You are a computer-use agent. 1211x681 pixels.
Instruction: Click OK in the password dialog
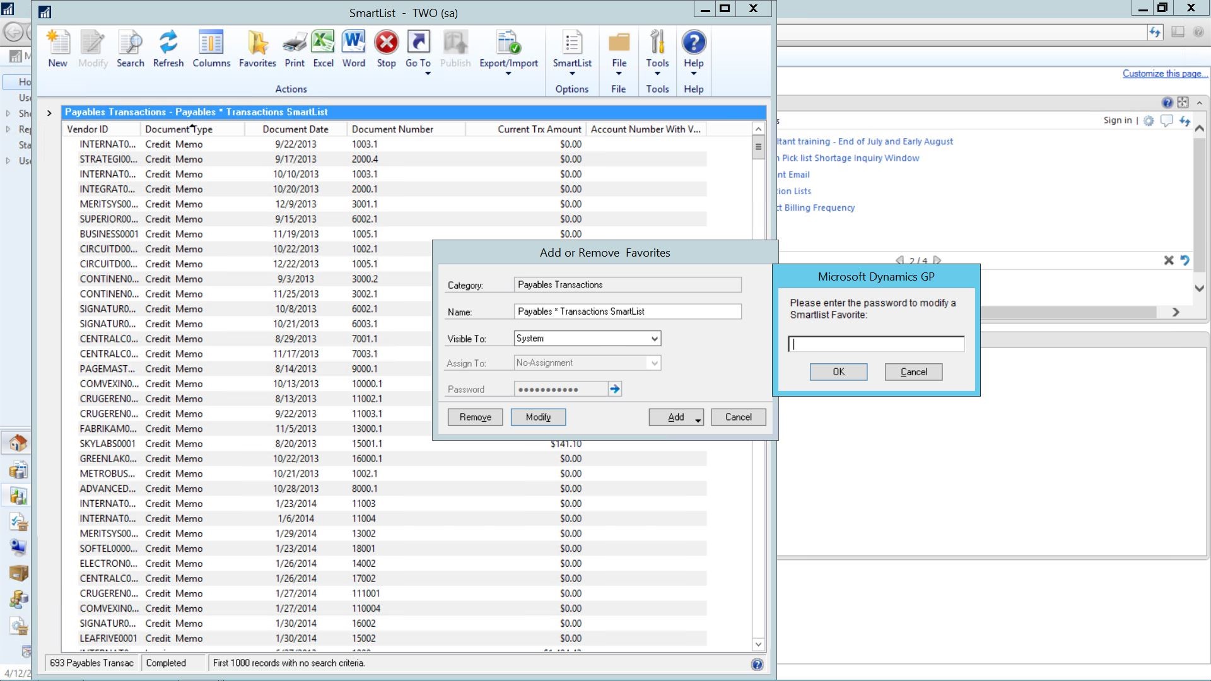838,372
